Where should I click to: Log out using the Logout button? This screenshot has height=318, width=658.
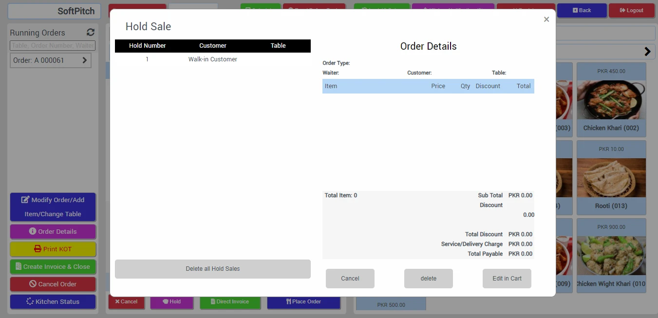tap(631, 10)
